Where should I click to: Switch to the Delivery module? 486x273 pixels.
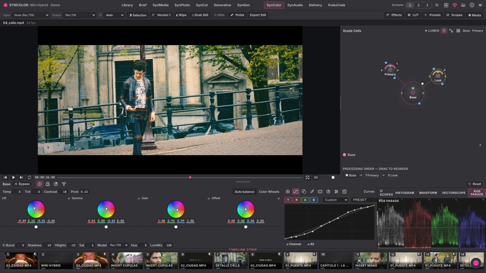315,5
